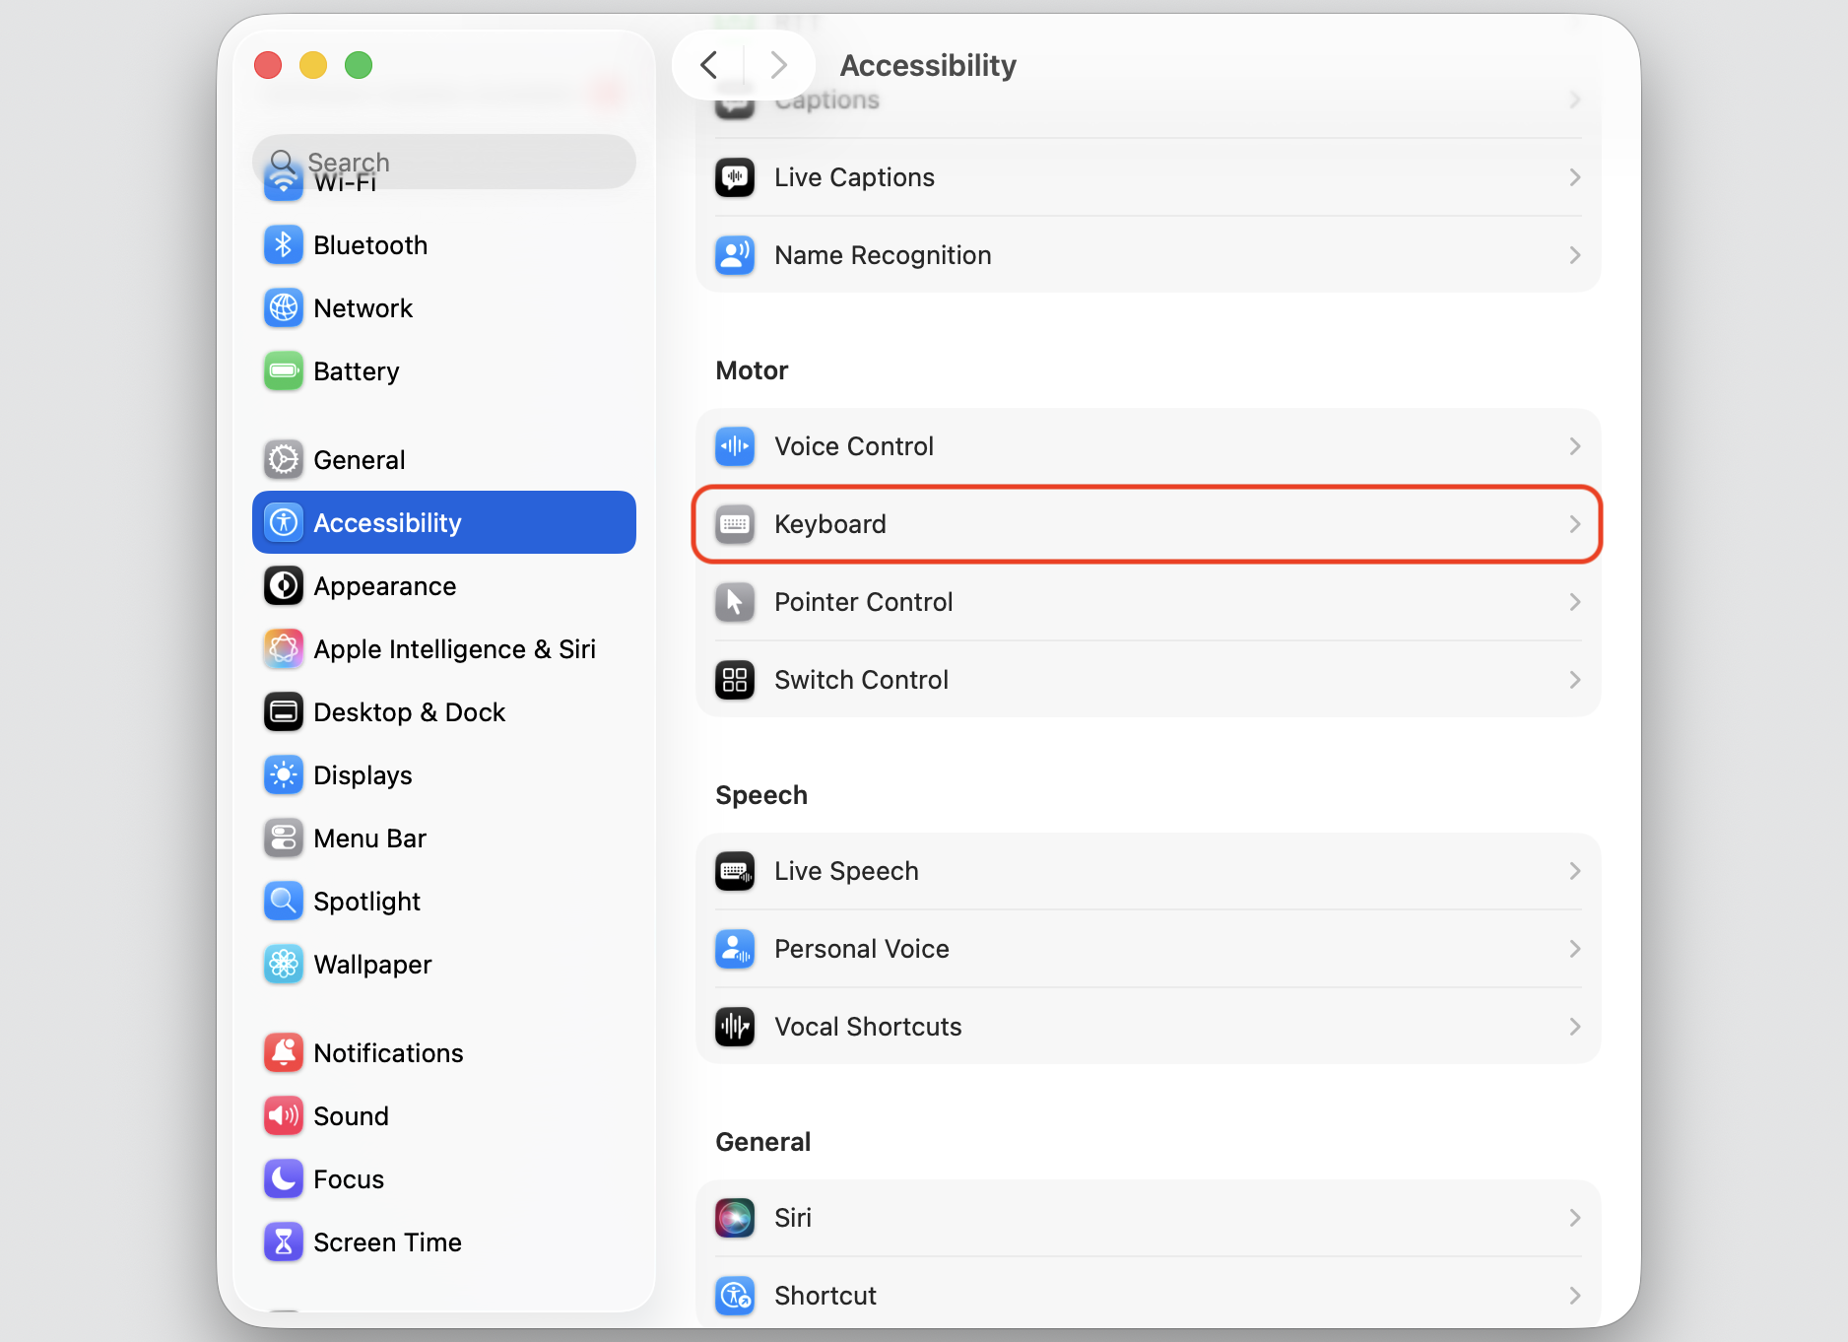1848x1342 pixels.
Task: Click the Keyboard icon in Motor section
Action: tap(735, 524)
